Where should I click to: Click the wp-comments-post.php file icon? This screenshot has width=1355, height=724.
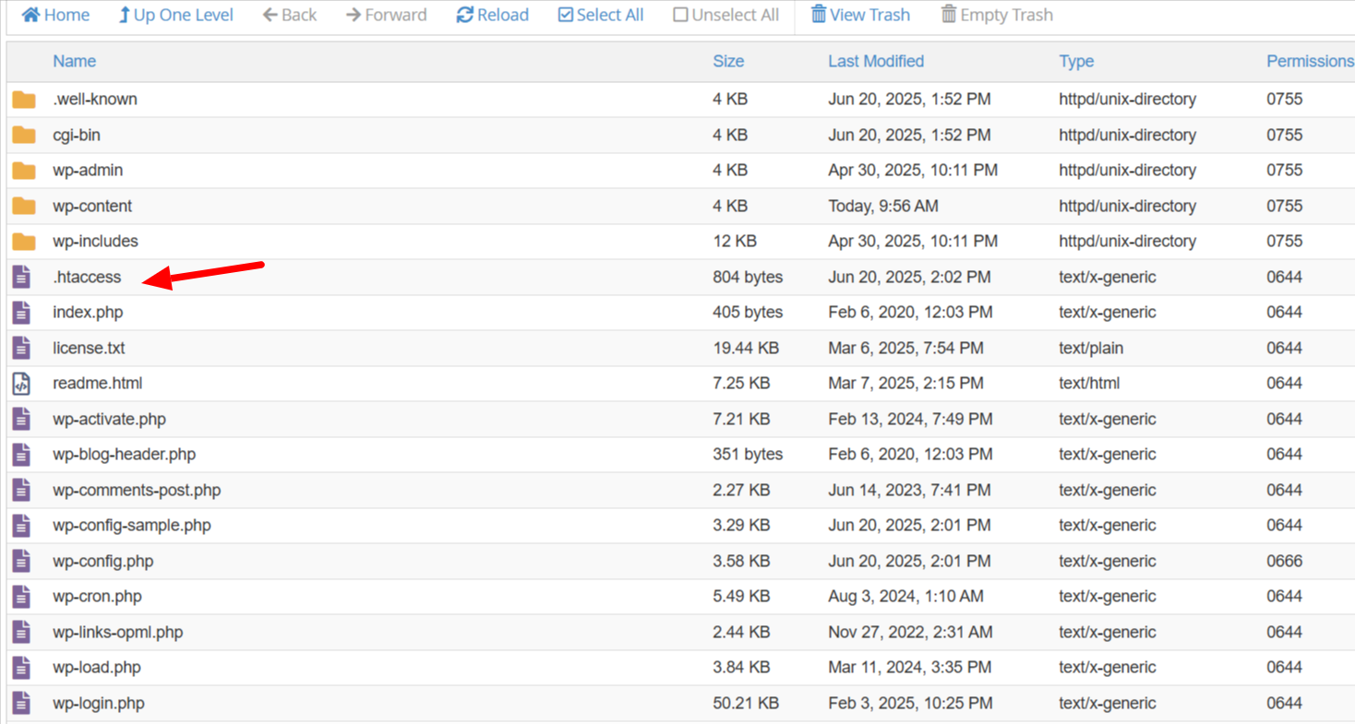click(21, 490)
